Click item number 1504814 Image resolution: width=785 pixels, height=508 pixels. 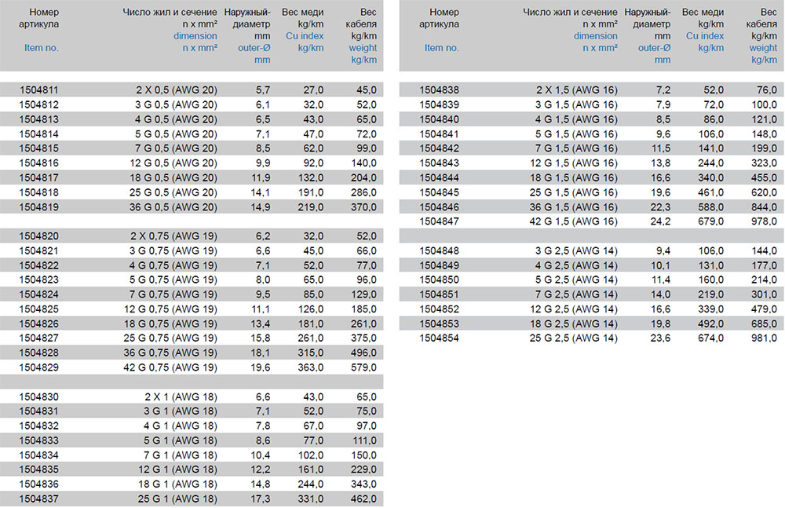38,134
